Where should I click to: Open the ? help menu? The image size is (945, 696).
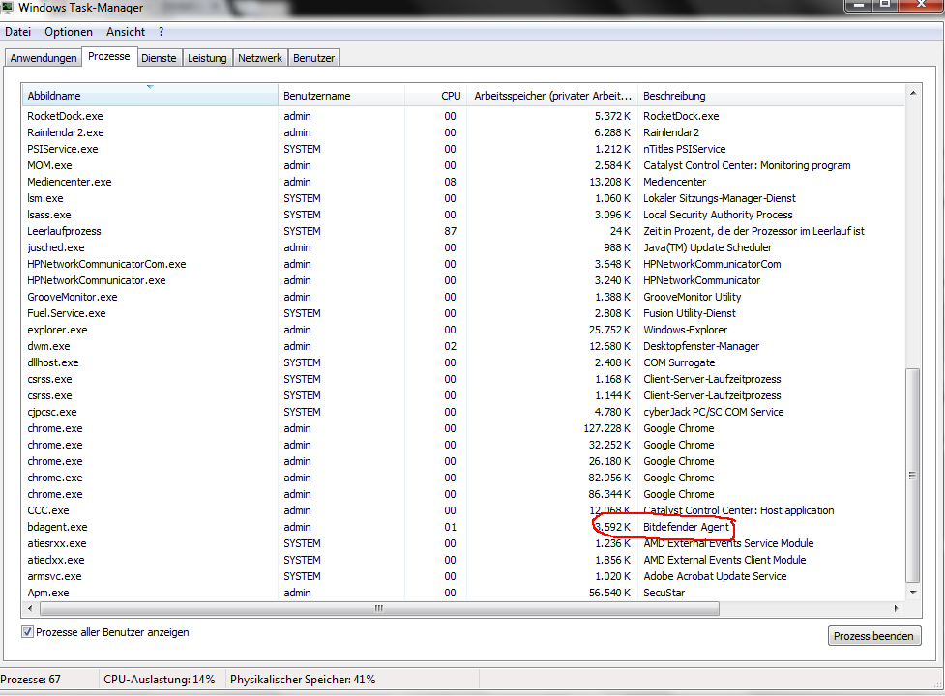pyautogui.click(x=161, y=32)
